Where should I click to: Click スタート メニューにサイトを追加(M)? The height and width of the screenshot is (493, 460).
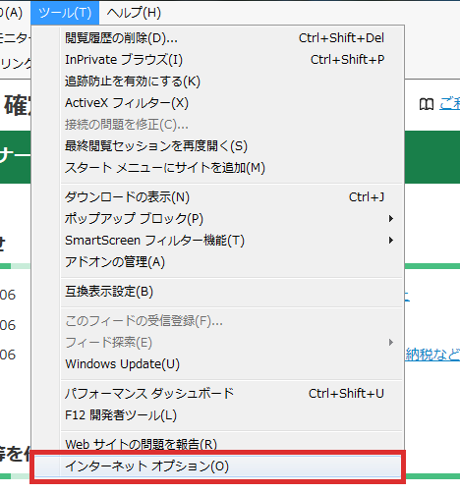pos(218,168)
